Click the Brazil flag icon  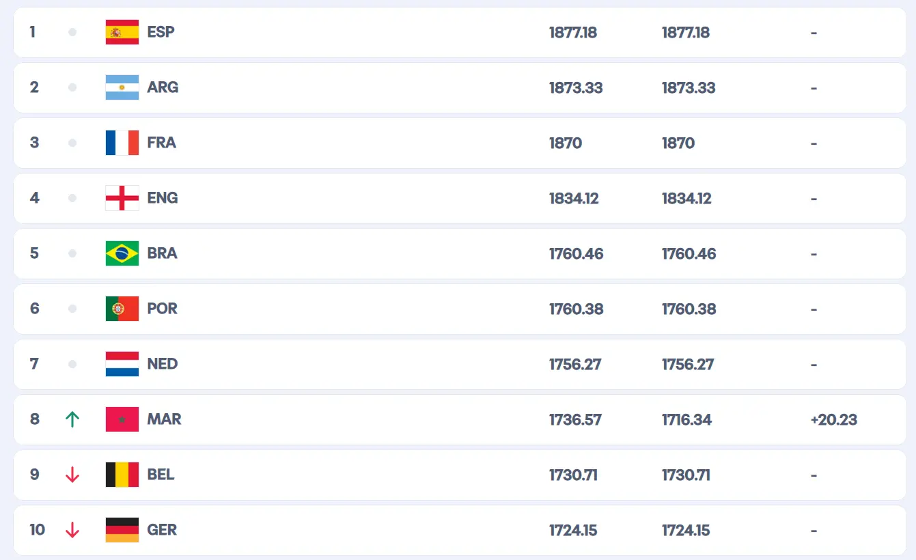point(122,253)
